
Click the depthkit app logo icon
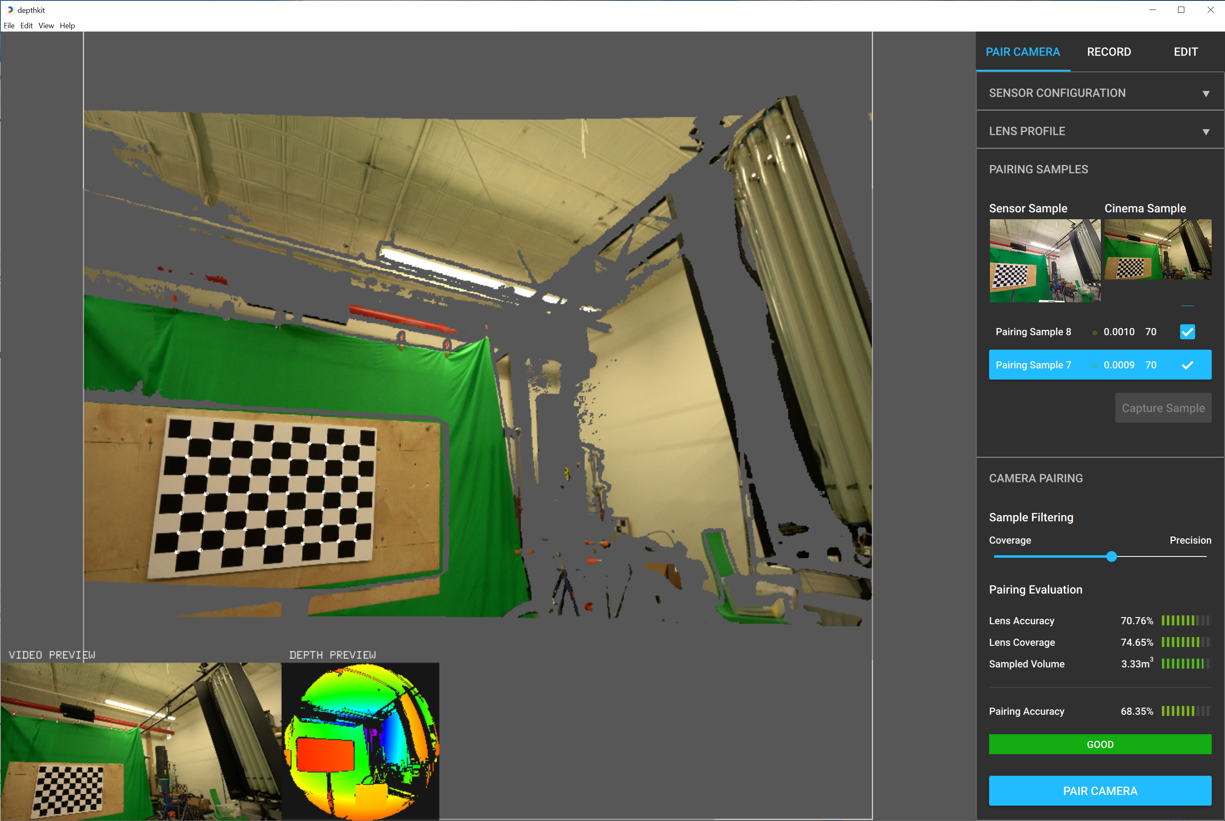point(10,10)
